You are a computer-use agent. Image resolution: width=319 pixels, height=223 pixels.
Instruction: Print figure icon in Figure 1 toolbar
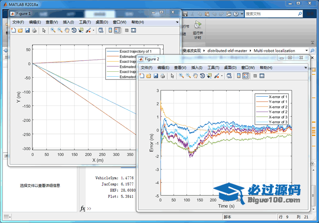tap(34, 30)
